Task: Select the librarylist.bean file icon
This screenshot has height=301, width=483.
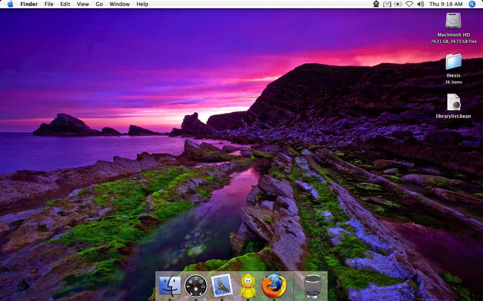Action: [453, 102]
